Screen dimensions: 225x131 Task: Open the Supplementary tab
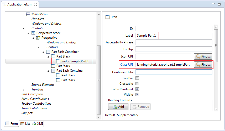[127, 115]
